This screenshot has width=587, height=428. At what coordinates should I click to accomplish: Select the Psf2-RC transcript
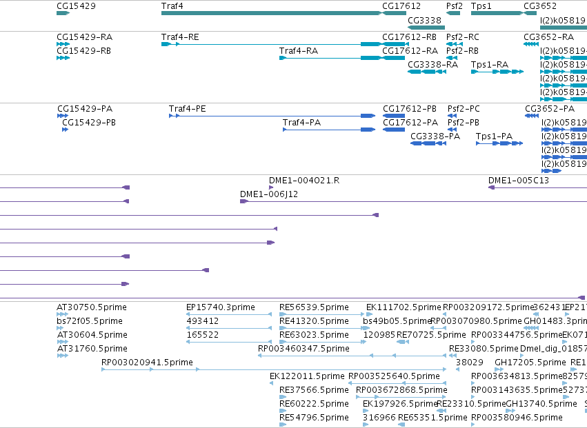[x=455, y=44]
